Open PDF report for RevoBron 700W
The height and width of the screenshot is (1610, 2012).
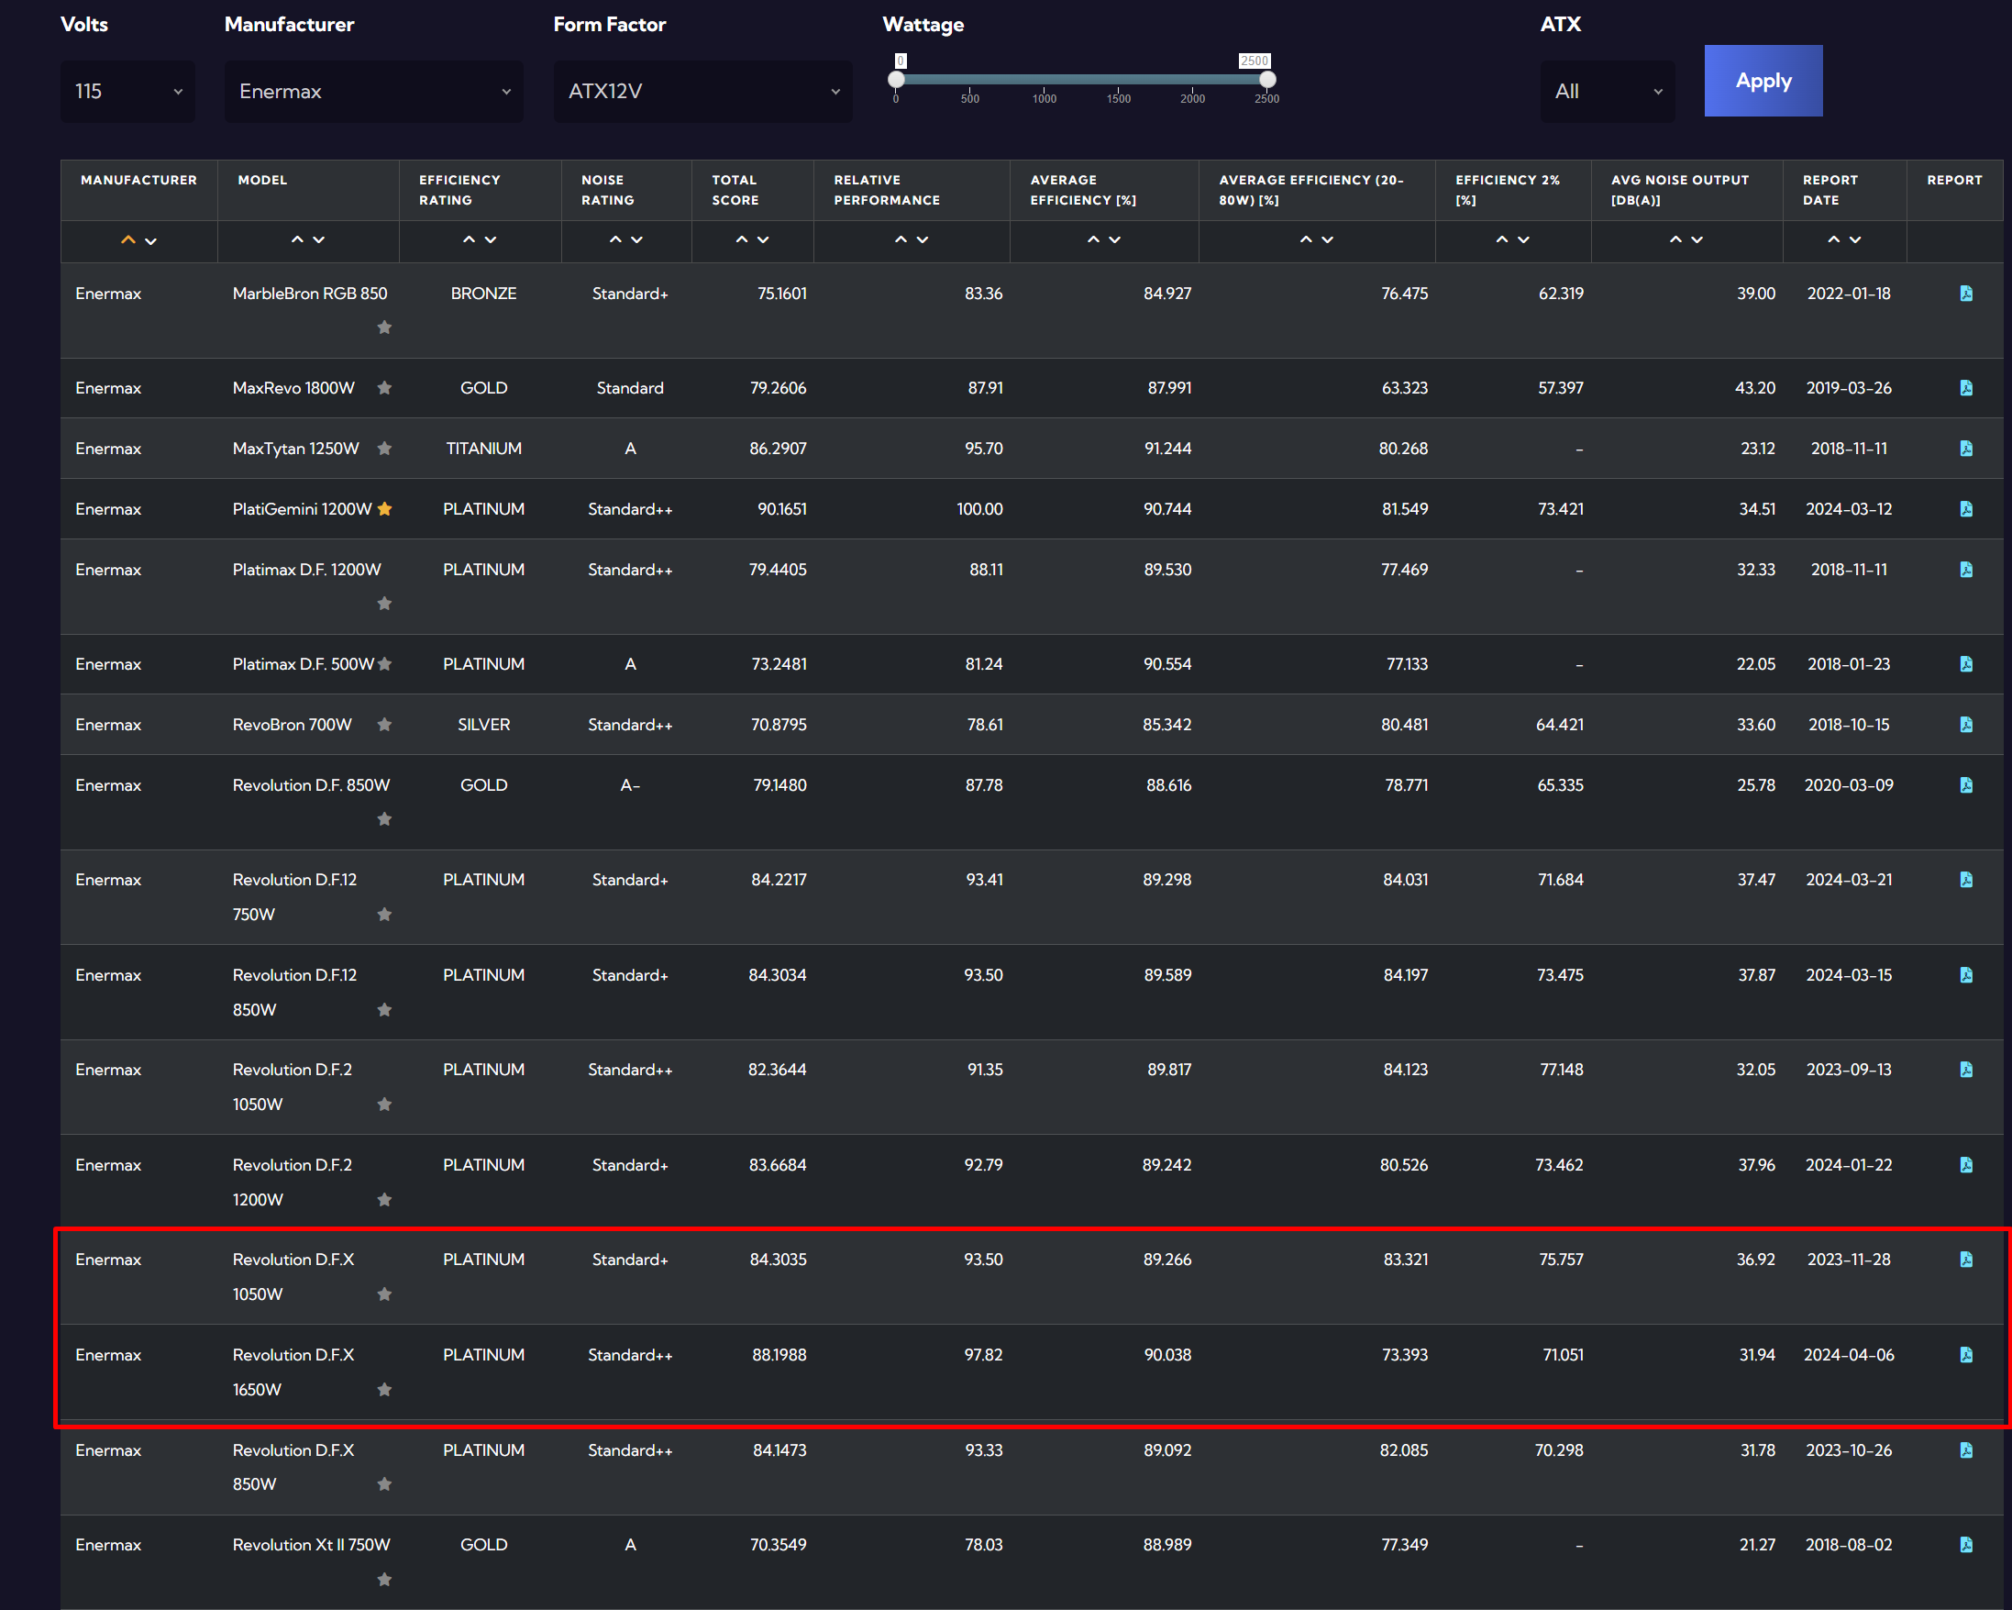pos(1965,726)
